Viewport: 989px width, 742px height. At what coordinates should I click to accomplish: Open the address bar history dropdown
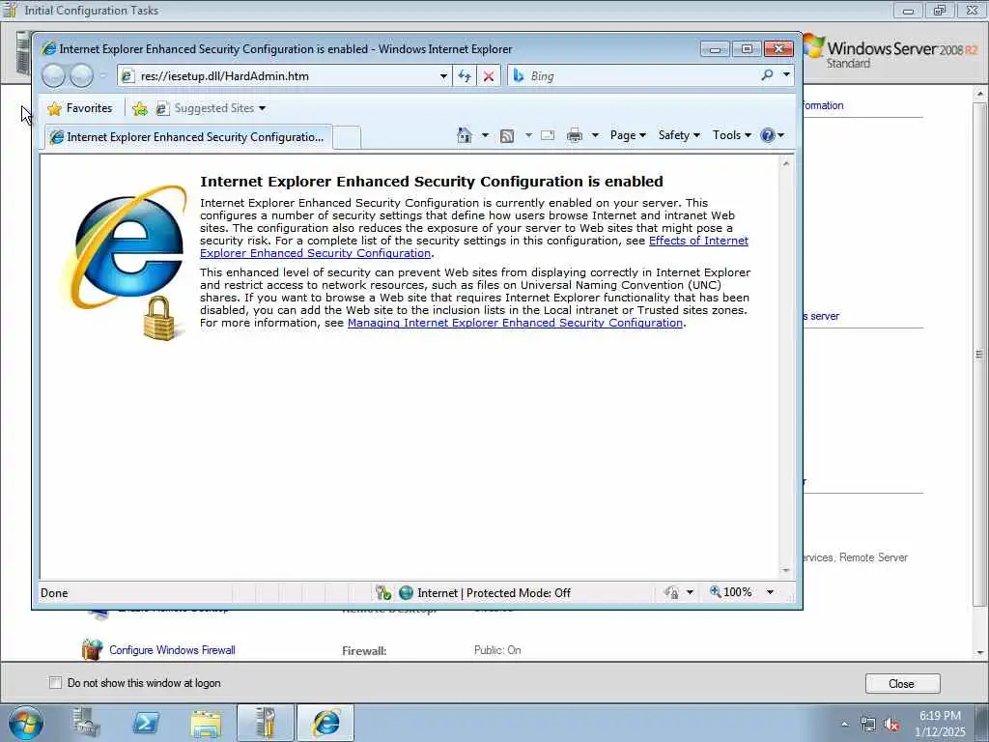443,76
